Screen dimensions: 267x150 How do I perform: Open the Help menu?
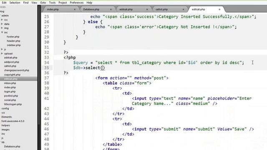[89, 3]
